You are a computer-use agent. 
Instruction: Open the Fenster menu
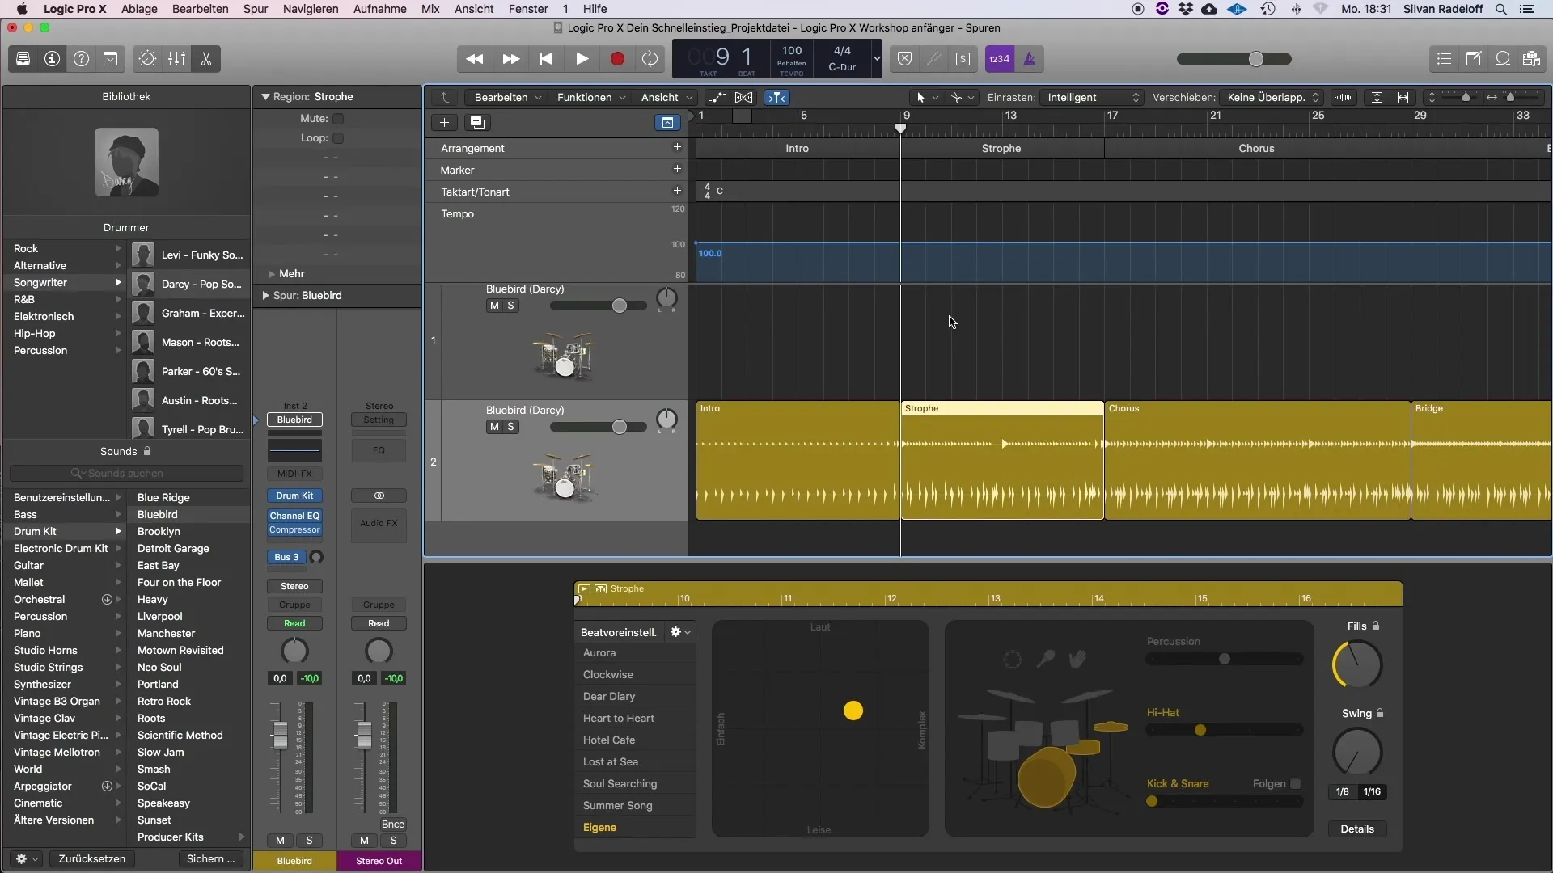[528, 9]
